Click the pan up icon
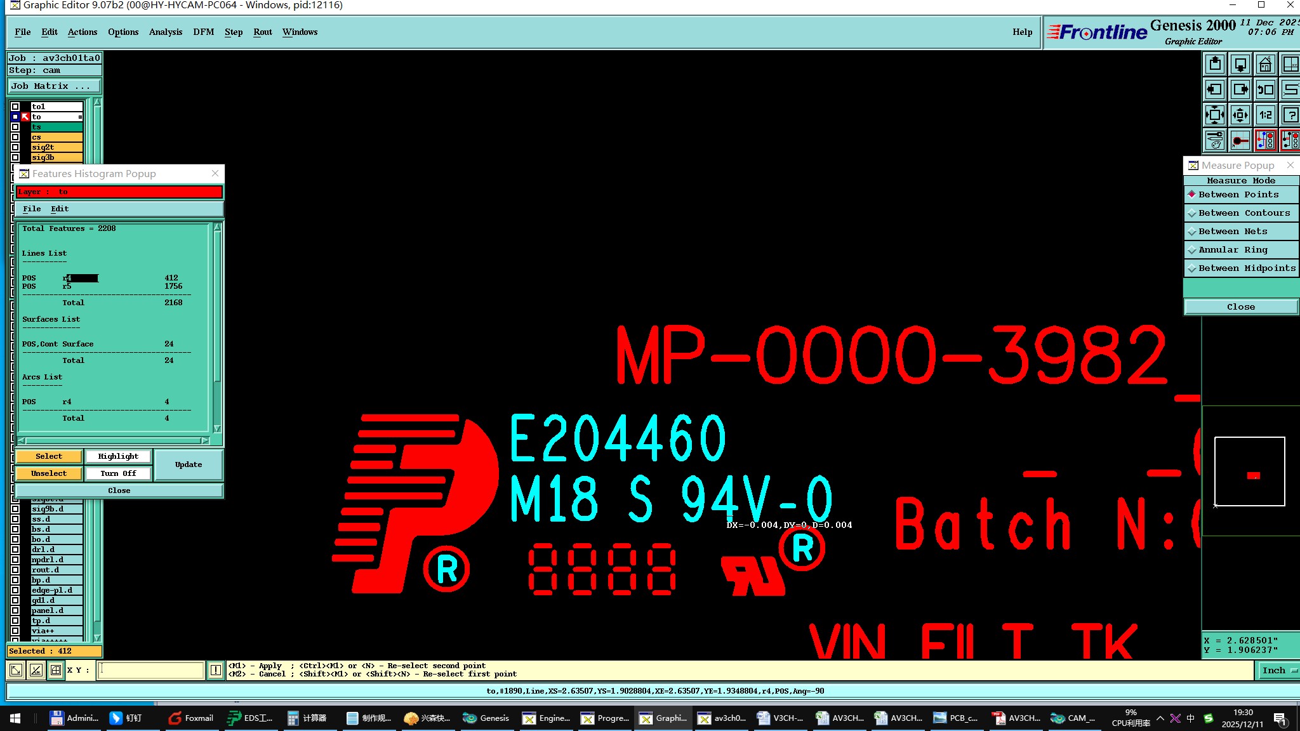 coord(1215,65)
